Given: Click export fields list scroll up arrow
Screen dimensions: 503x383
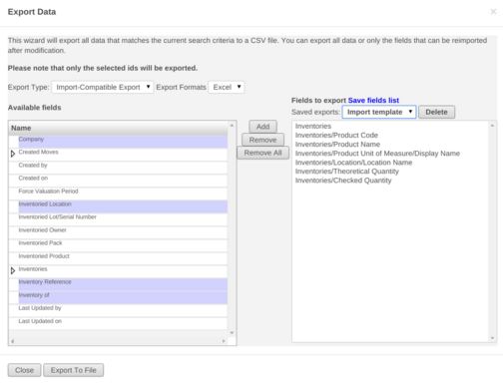Looking at the screenshot, I should (x=492, y=126).
